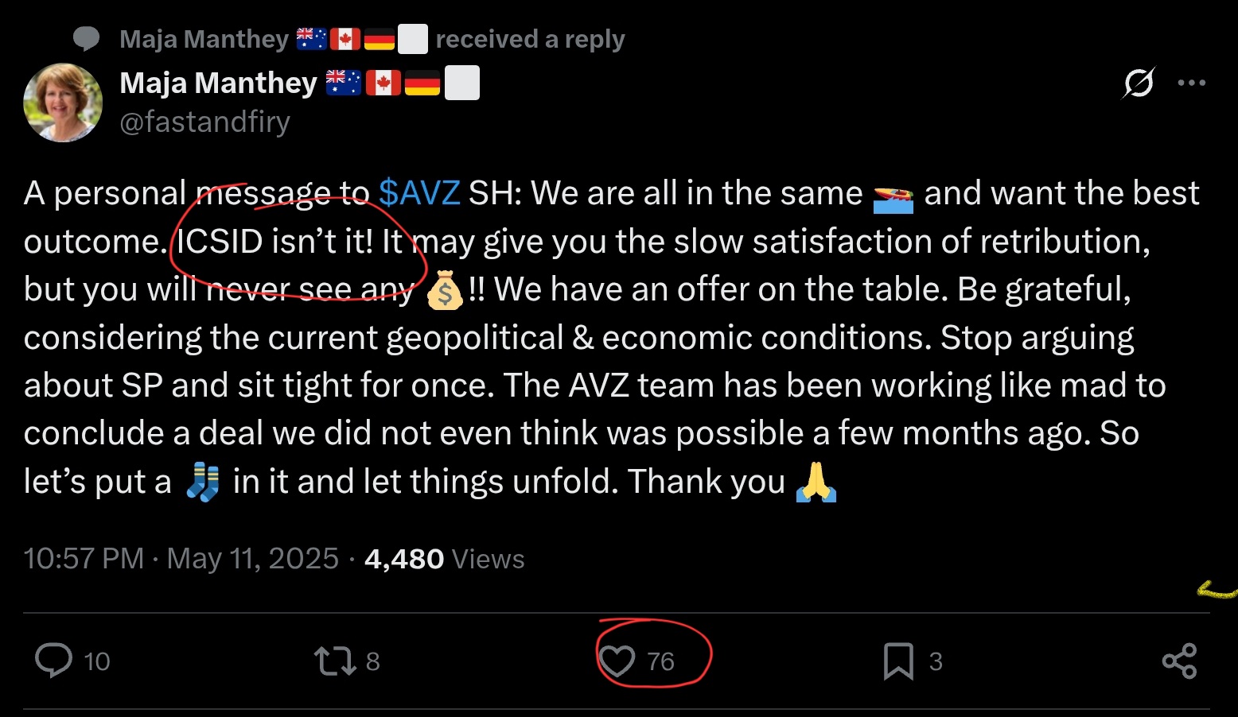The width and height of the screenshot is (1238, 717).
Task: Repost this tweet with the retweet icon
Action: tap(335, 661)
